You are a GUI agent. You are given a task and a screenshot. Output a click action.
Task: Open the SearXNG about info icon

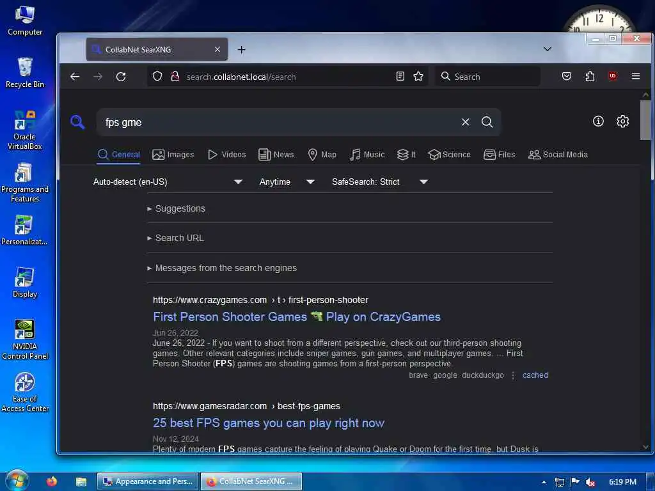[x=598, y=121]
